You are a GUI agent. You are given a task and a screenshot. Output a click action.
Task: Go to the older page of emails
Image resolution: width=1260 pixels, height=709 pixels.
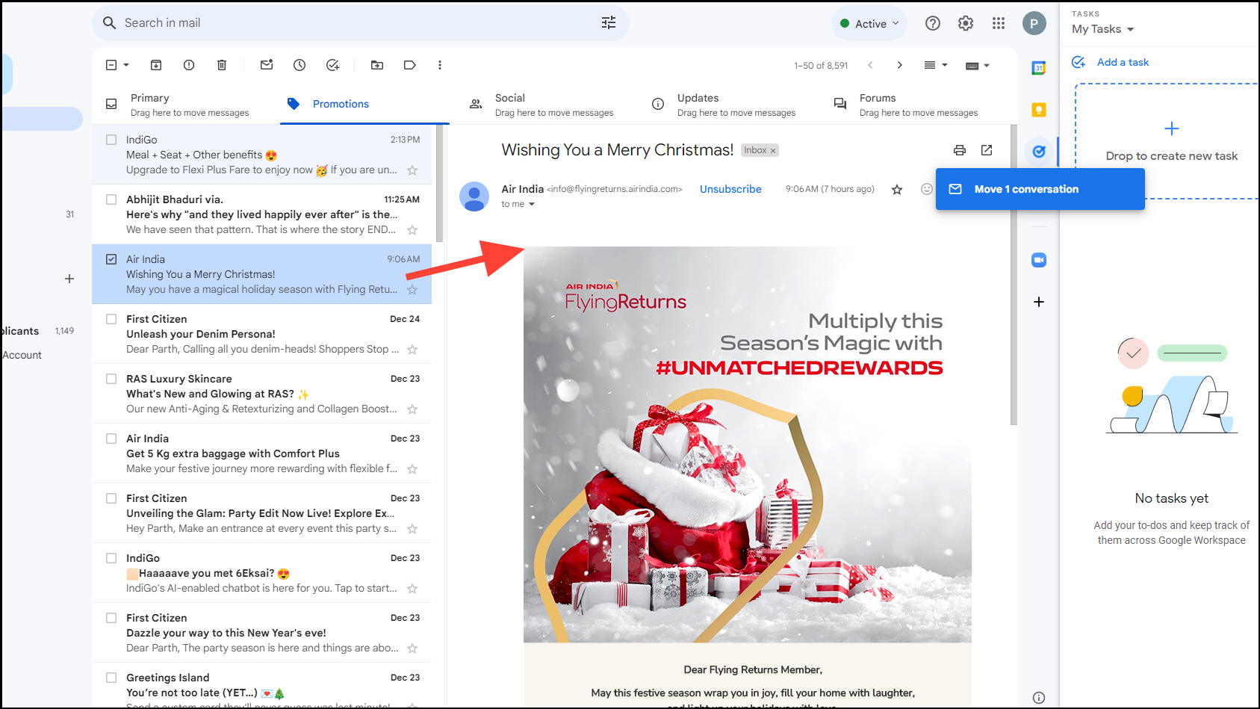900,65
